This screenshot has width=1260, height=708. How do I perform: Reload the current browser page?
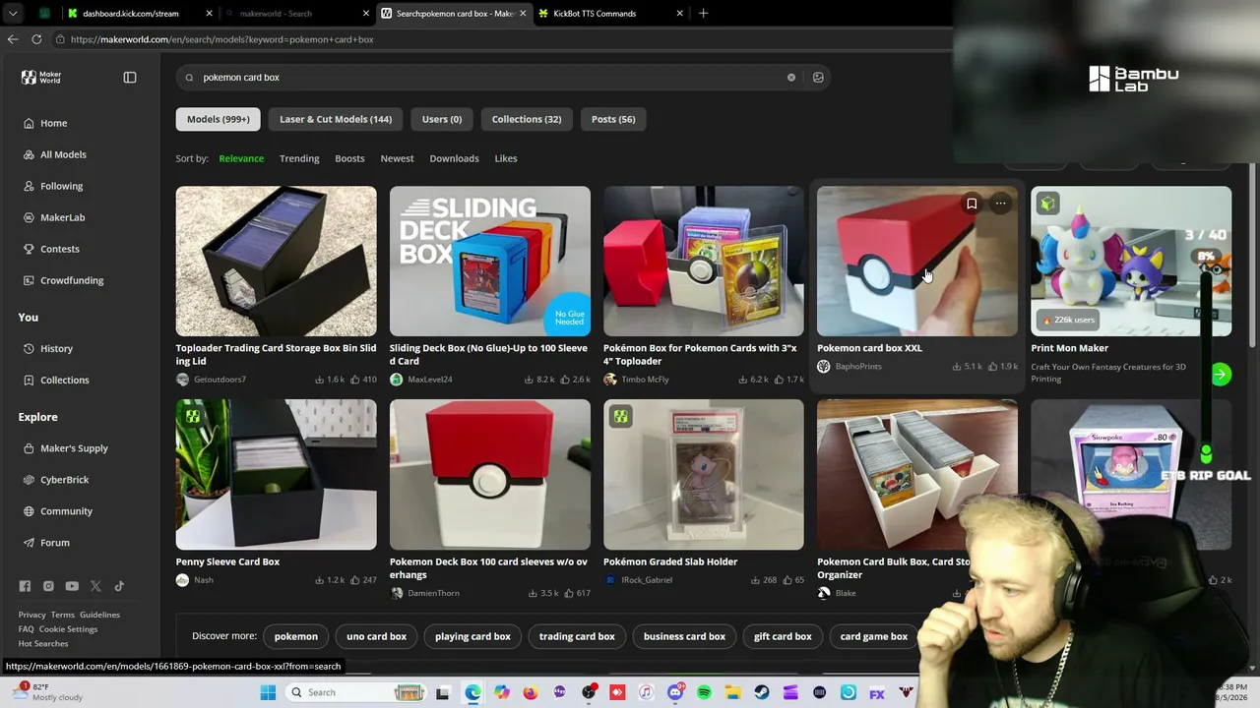(36, 39)
